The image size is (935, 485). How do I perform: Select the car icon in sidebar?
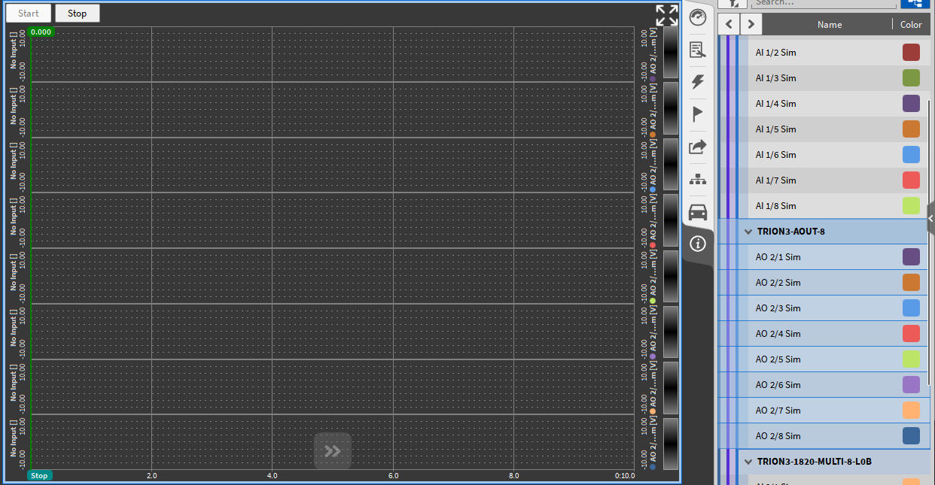(698, 212)
